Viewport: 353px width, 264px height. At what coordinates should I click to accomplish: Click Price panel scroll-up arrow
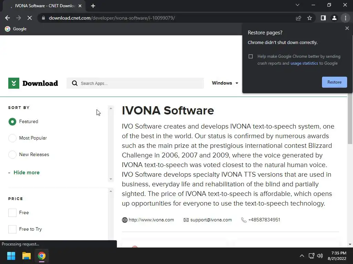coord(111,191)
